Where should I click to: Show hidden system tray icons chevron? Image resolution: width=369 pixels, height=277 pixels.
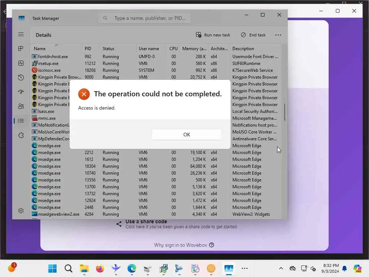pyautogui.click(x=281, y=268)
